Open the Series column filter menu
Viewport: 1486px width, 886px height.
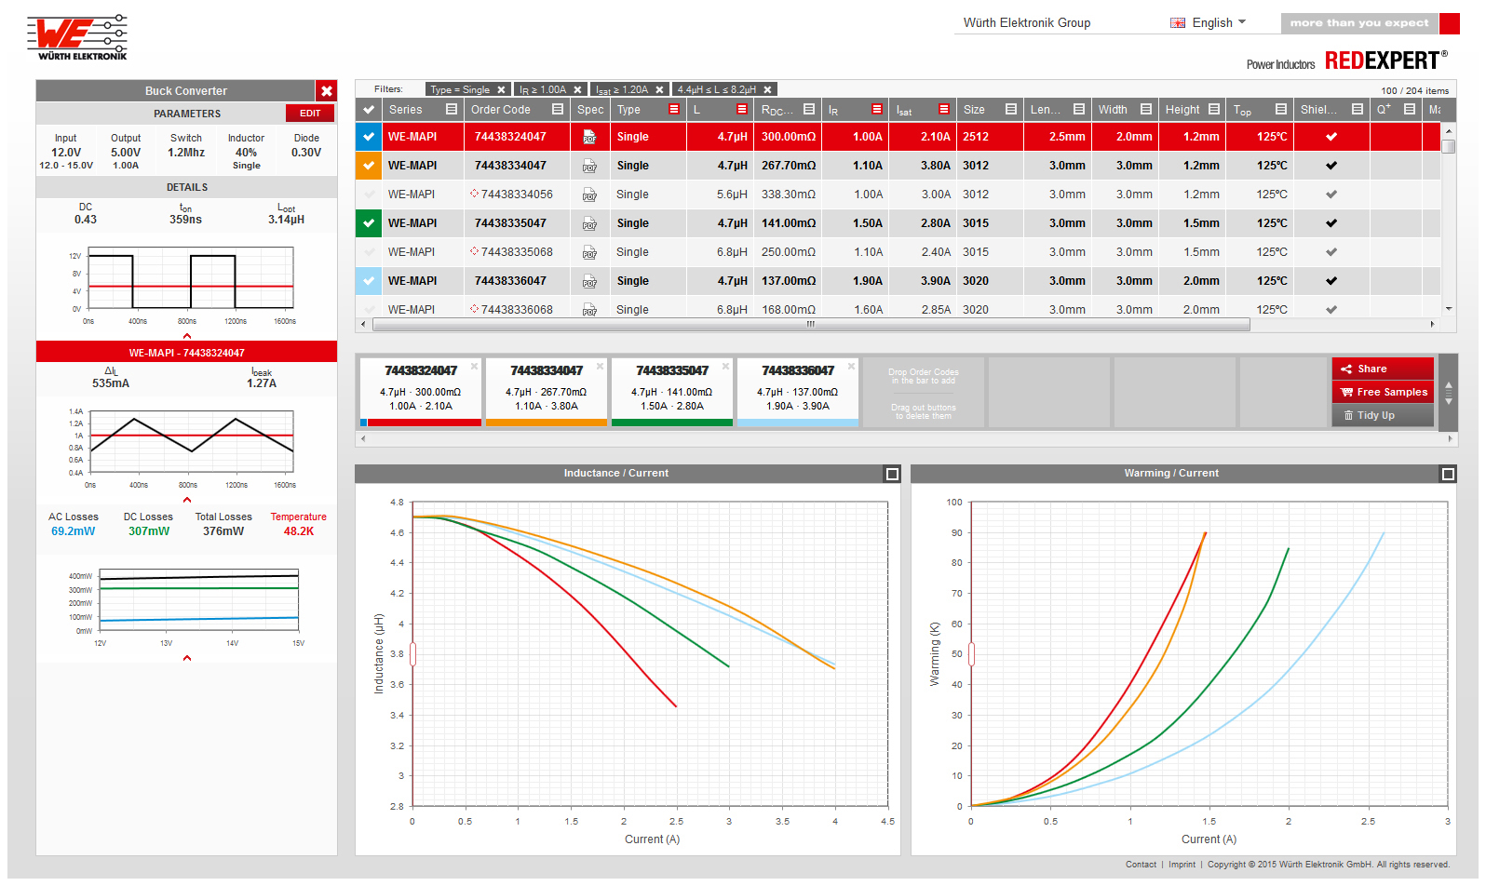[x=452, y=110]
